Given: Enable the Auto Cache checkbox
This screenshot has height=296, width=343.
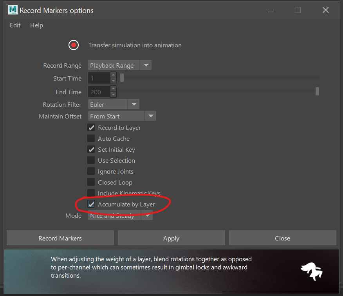Looking at the screenshot, I should pyautogui.click(x=91, y=138).
